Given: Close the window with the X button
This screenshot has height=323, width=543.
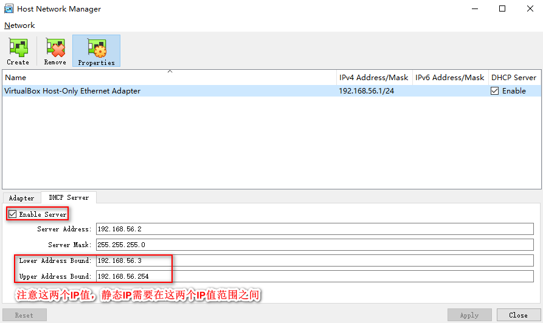Looking at the screenshot, I should (x=530, y=8).
